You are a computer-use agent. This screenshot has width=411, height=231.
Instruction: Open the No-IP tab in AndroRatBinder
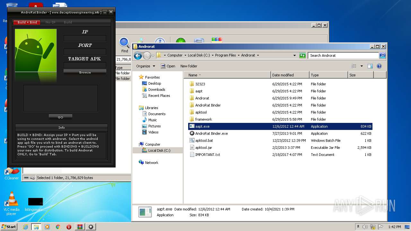[50, 22]
